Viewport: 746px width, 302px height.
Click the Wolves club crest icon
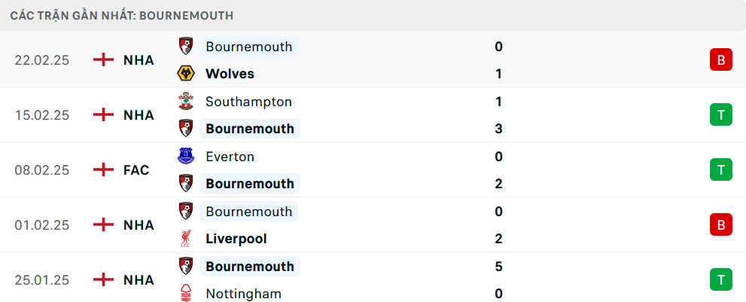[x=185, y=74]
